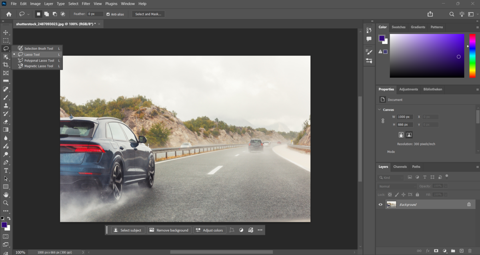Toggle Add to selection mode
480x255 pixels.
point(46,14)
